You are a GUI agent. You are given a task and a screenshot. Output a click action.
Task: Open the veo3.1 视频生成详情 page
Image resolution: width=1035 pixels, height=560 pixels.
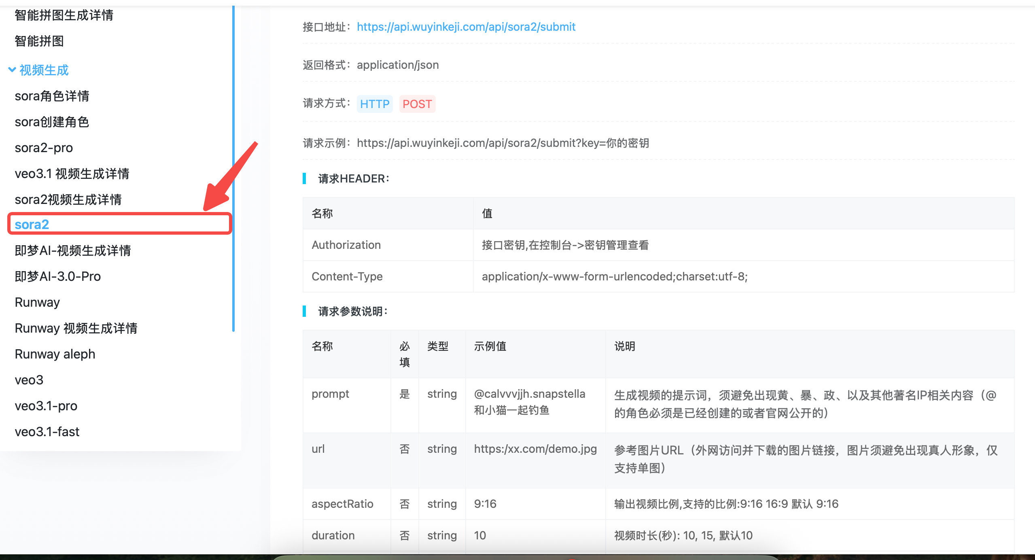(72, 174)
